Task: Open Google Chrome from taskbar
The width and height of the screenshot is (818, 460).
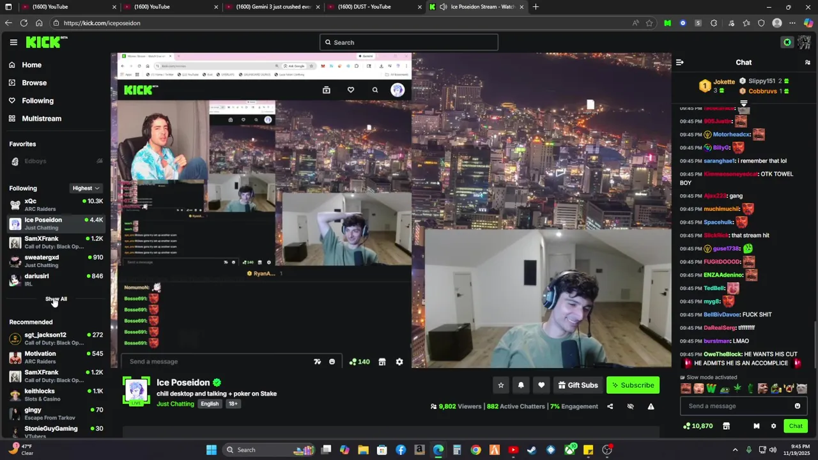Action: coord(476,450)
